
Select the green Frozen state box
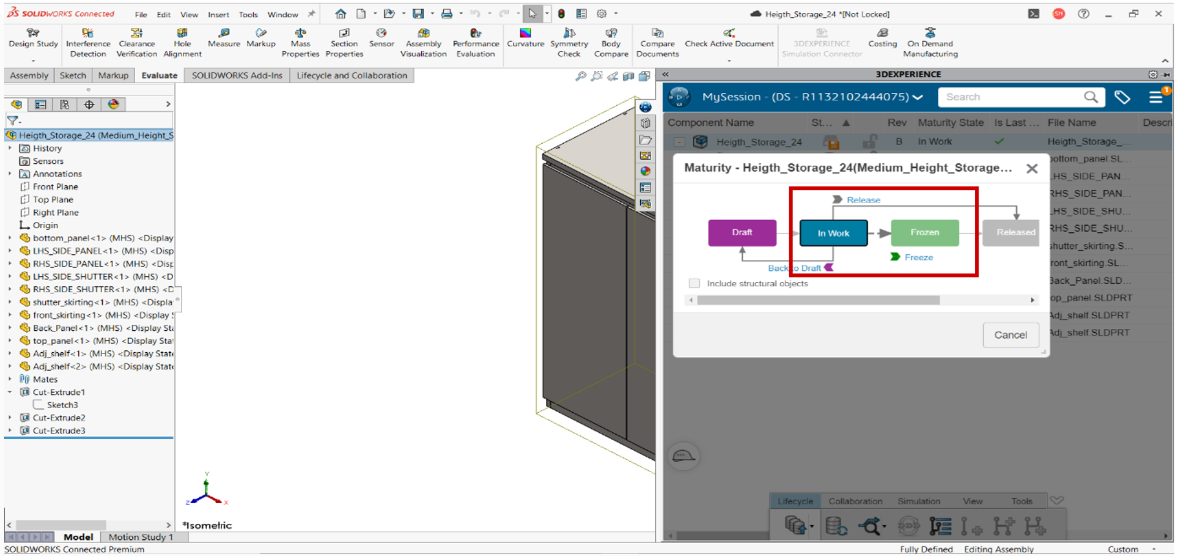[924, 232]
